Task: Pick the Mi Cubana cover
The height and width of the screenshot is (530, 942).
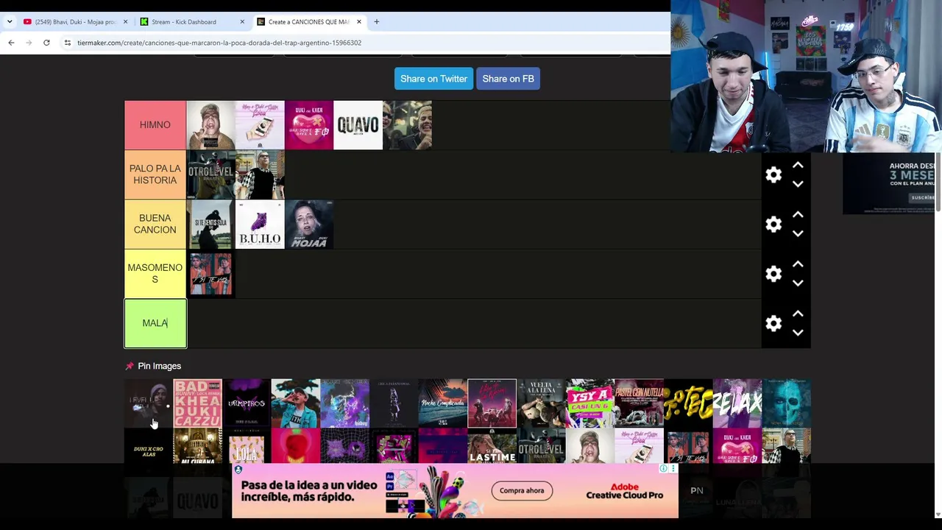Action: click(197, 446)
